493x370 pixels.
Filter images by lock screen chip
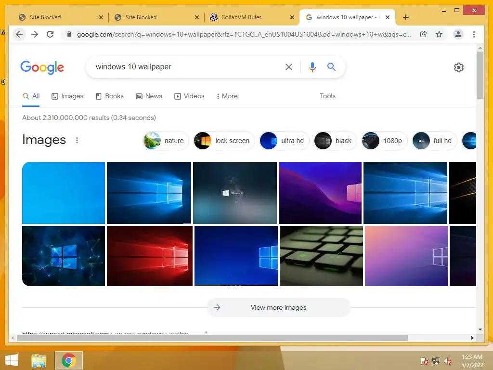[224, 141]
